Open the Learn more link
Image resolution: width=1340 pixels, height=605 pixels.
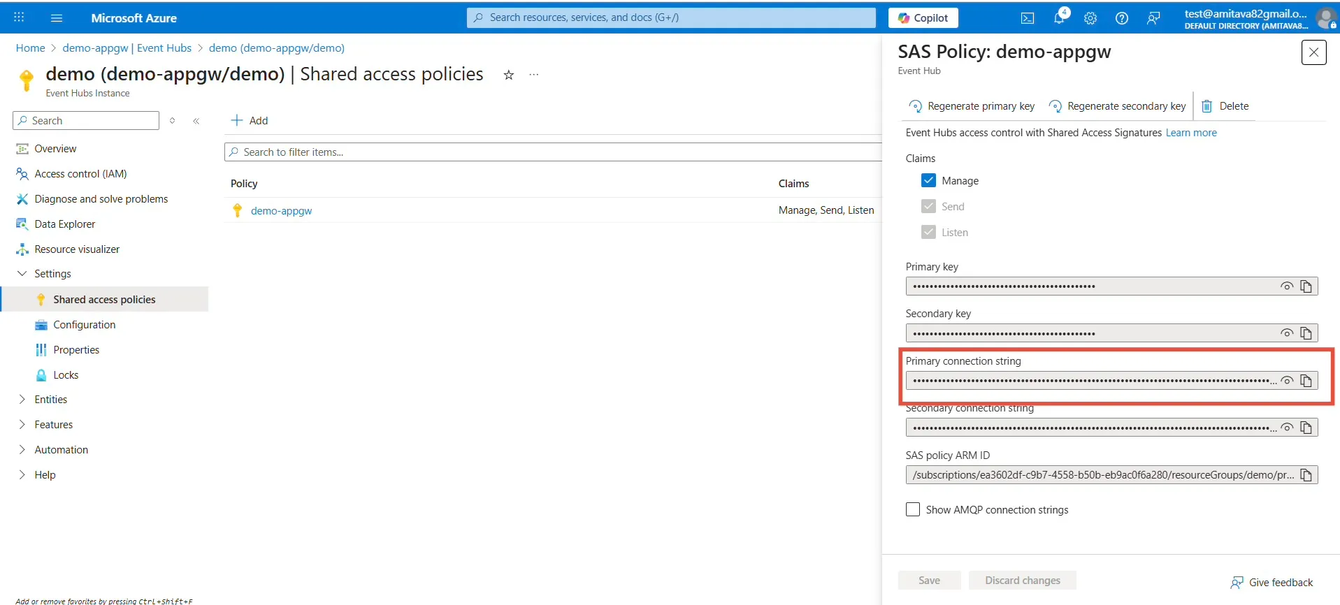(x=1191, y=133)
